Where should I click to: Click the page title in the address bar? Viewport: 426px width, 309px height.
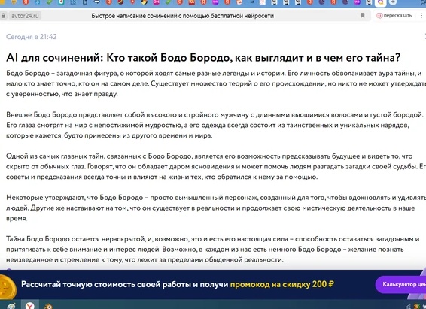(182, 16)
